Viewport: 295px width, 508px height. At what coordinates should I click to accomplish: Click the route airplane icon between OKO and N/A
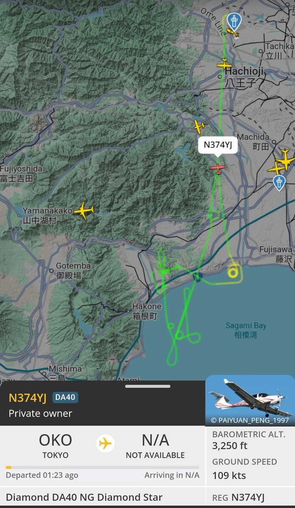[105, 443]
